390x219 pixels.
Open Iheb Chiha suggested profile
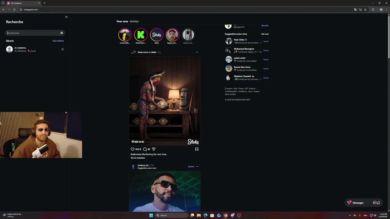click(239, 40)
